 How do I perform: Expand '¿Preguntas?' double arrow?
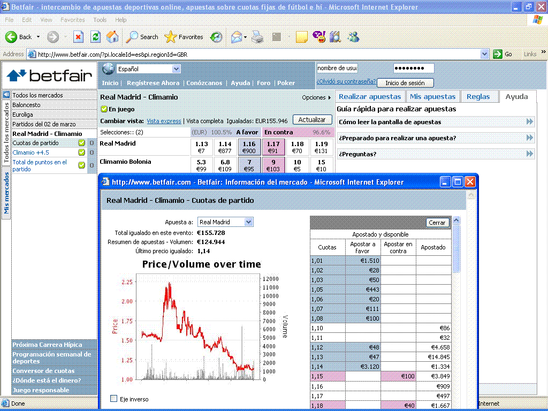click(530, 154)
